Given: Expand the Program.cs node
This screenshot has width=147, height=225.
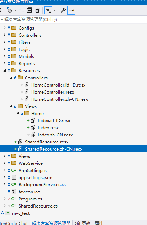Looking at the screenshot, I should pyautogui.click(x=4, y=199).
